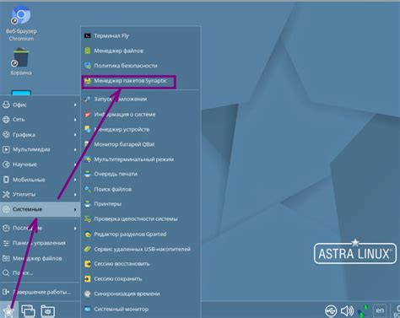Screen dimensions: 400x318
Task: Click the Synaptic package manager icon
Action: point(88,81)
